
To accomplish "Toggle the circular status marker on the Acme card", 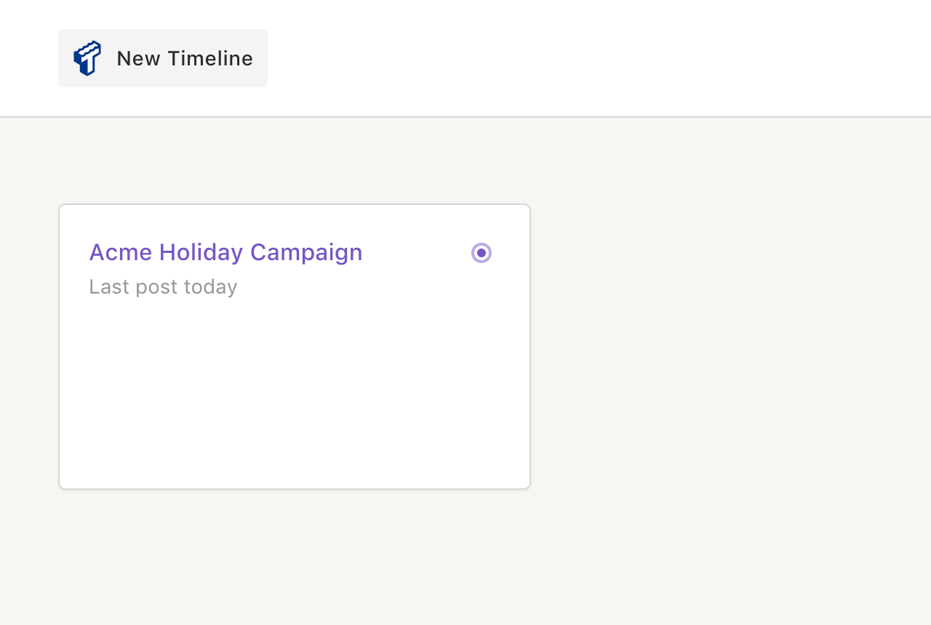I will [x=482, y=253].
